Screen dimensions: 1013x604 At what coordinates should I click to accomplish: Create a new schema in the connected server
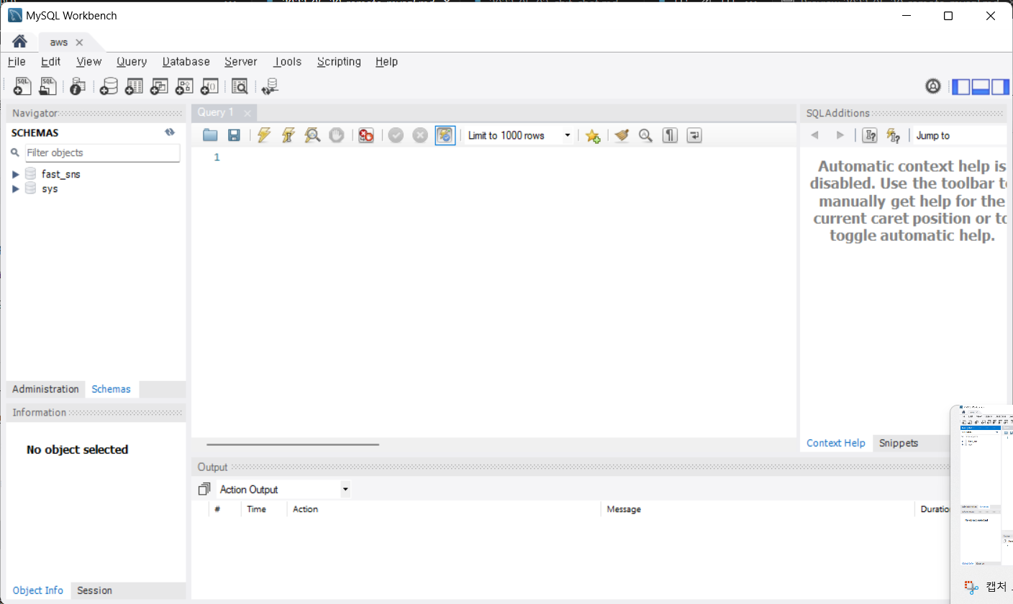coord(109,86)
